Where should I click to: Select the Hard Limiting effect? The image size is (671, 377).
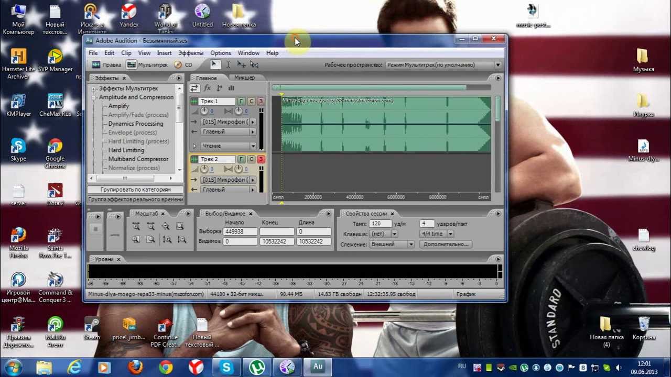(x=126, y=150)
